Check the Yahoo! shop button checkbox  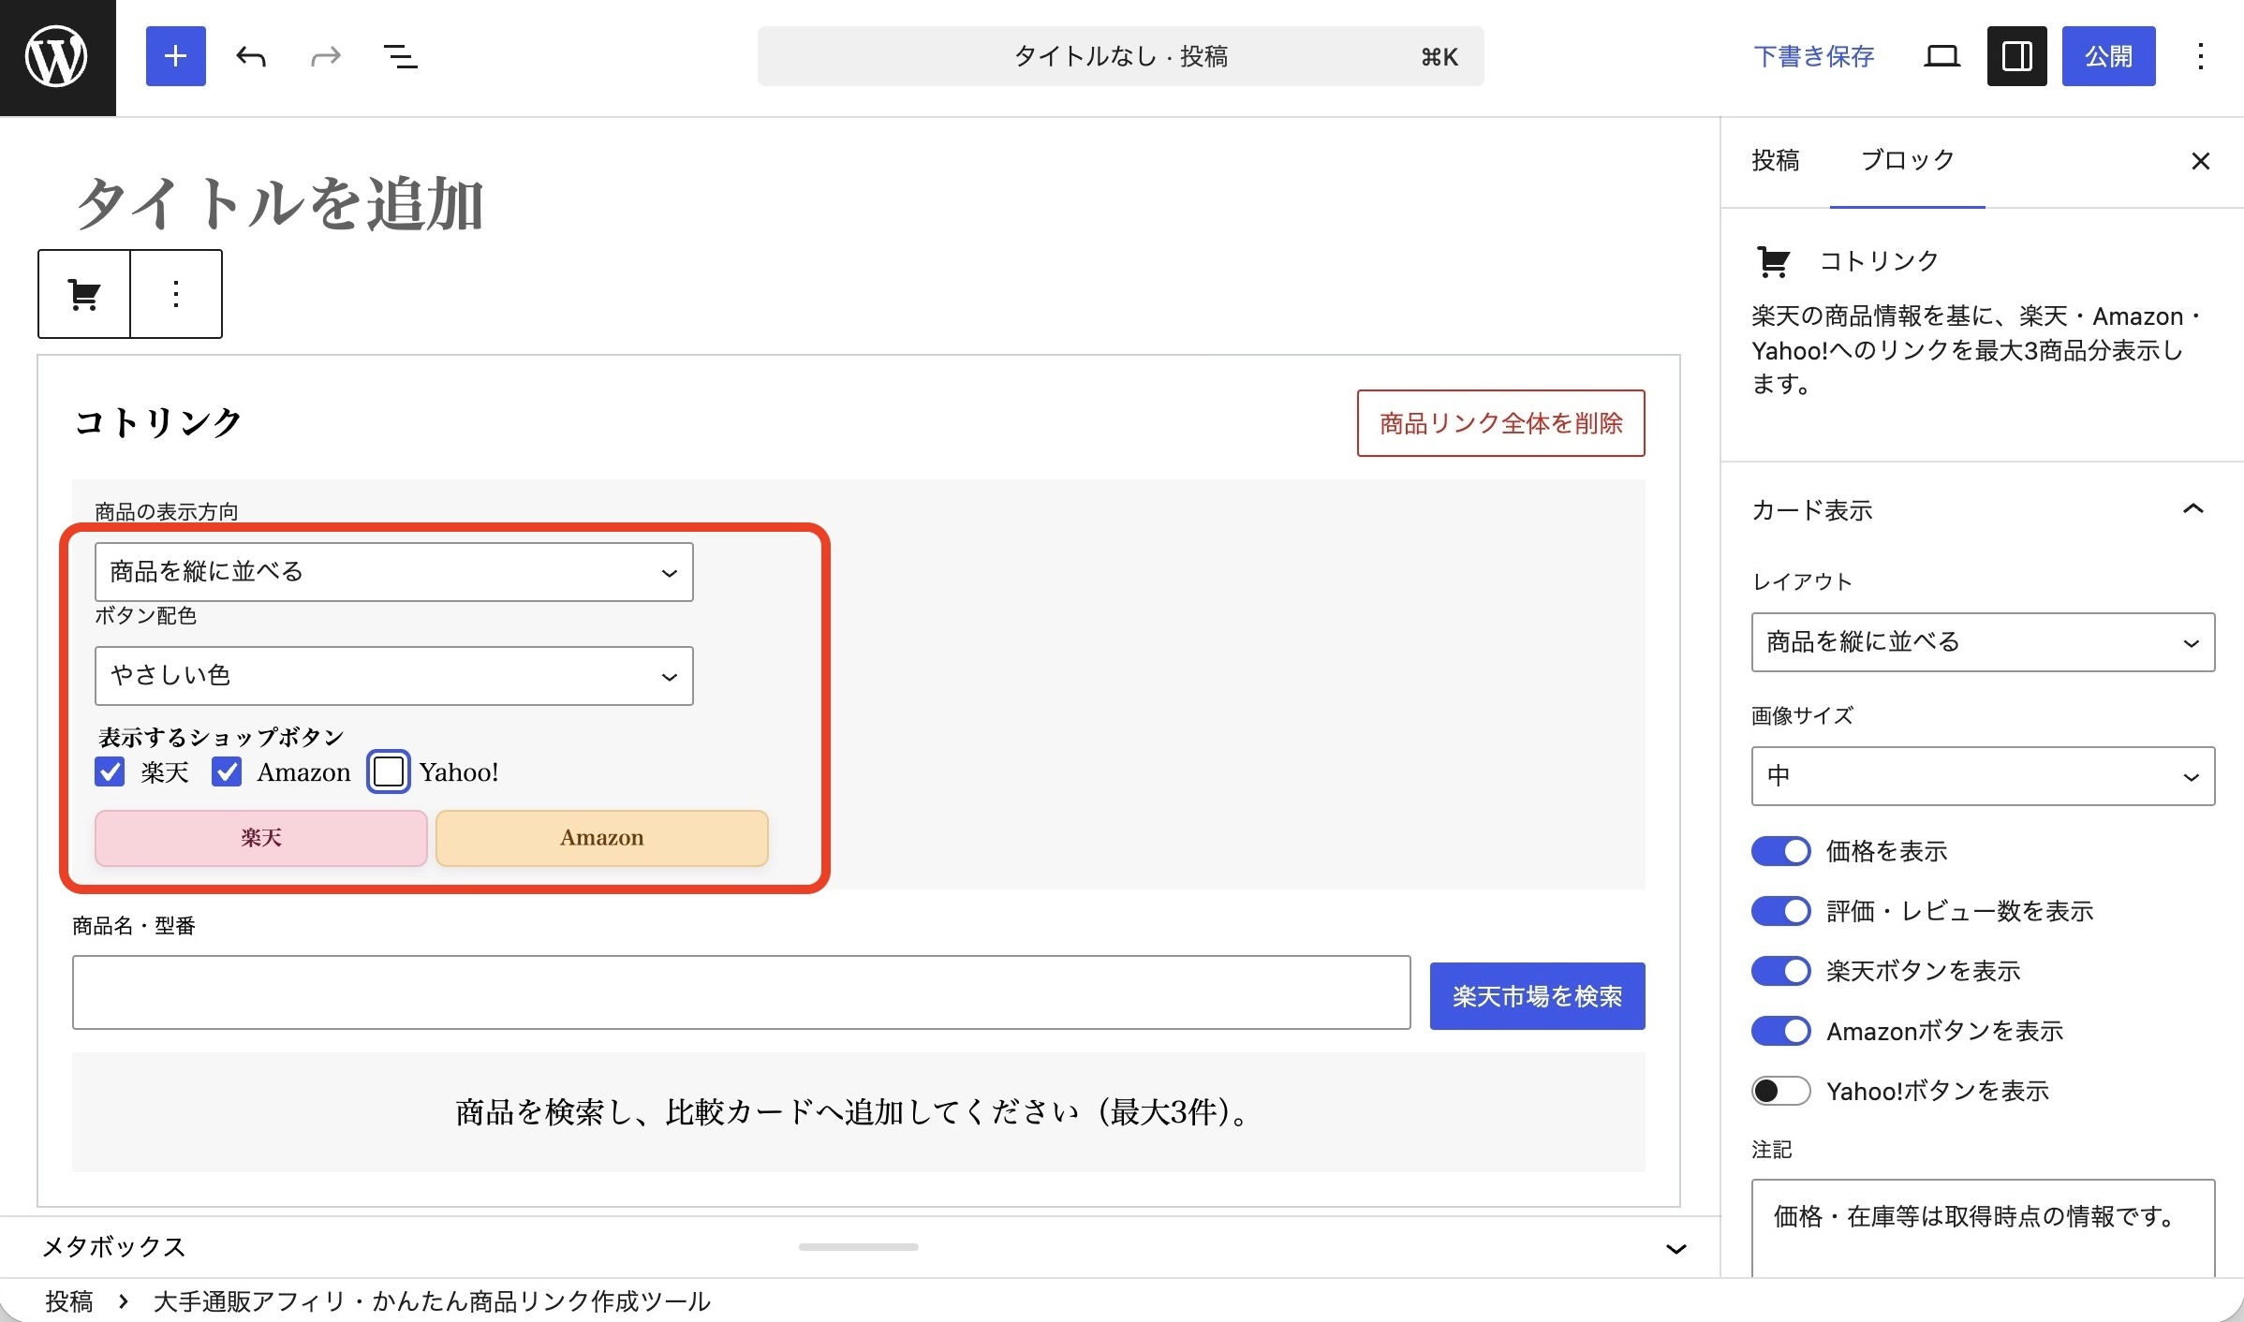389,771
